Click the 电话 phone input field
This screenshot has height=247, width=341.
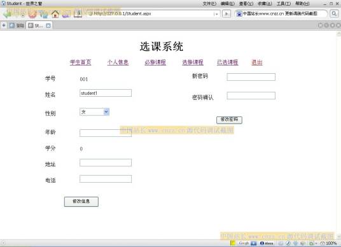pyautogui.click(x=106, y=179)
